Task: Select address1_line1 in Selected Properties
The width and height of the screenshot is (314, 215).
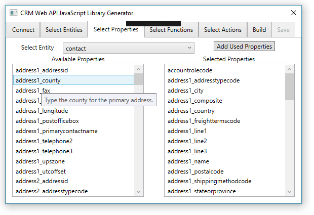Action: pyautogui.click(x=225, y=131)
